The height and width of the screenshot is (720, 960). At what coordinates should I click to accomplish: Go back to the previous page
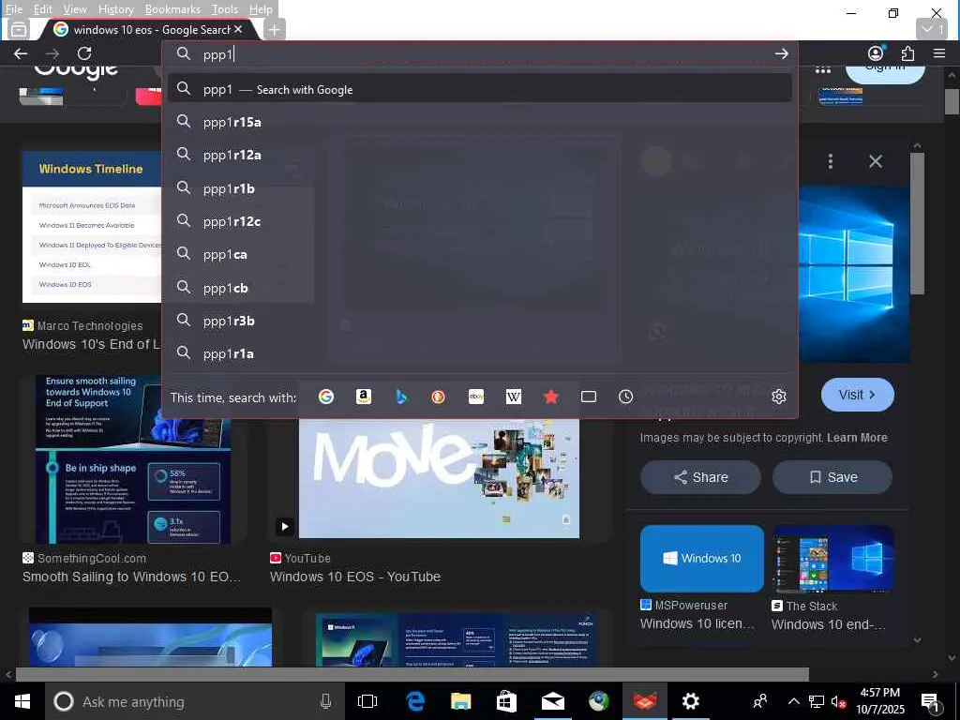point(21,53)
